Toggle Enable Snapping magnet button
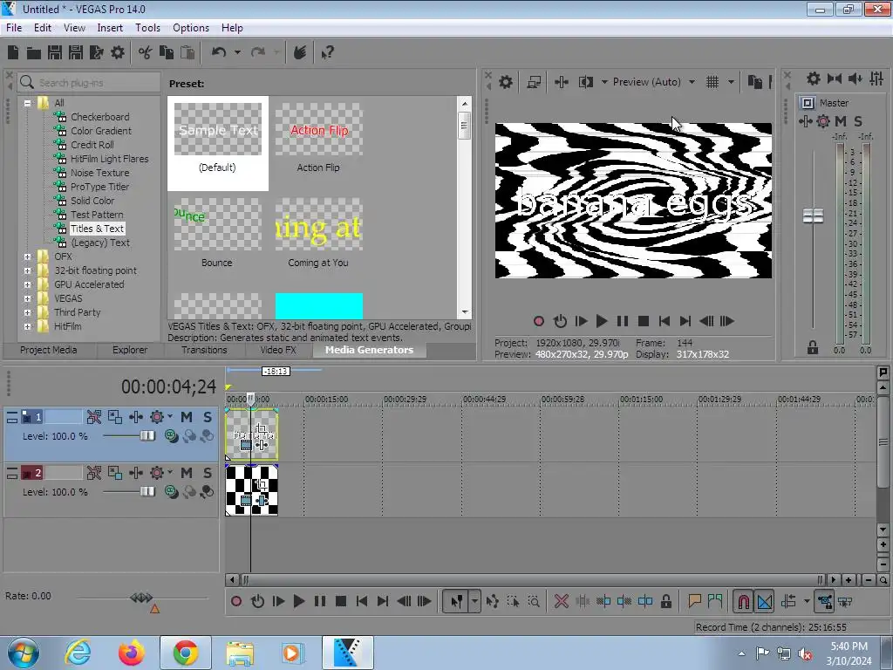The height and width of the screenshot is (670, 893). [x=743, y=601]
